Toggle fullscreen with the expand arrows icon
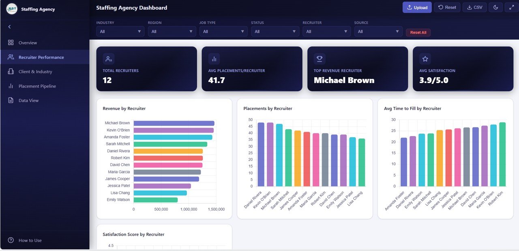The height and width of the screenshot is (251, 519). (512, 7)
